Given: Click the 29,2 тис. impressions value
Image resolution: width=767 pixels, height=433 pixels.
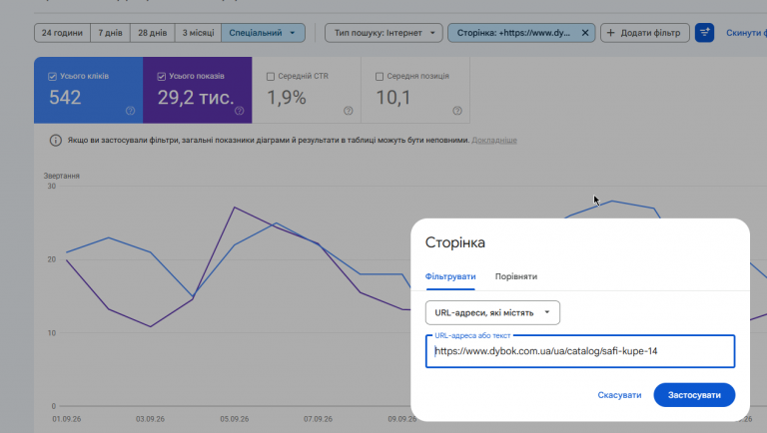Looking at the screenshot, I should coord(196,97).
